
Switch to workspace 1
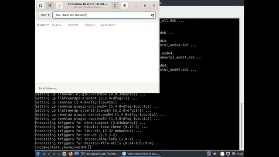44,154
